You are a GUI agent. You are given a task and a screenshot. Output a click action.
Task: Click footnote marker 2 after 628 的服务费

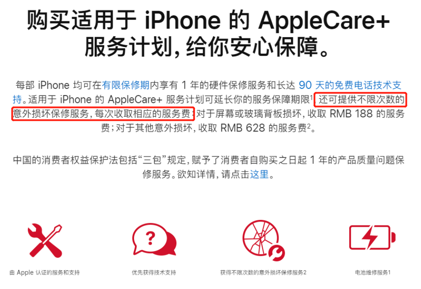click(x=309, y=126)
